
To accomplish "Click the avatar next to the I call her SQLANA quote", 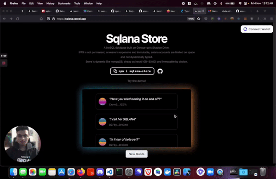I will coord(103,122).
